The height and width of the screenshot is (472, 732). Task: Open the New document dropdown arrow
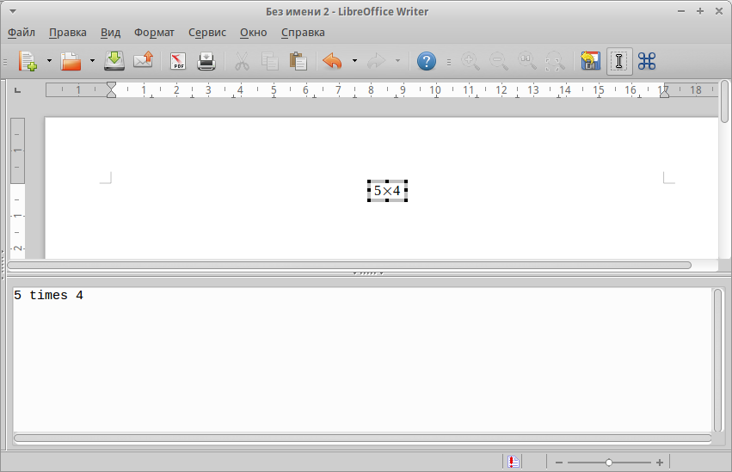pyautogui.click(x=49, y=61)
